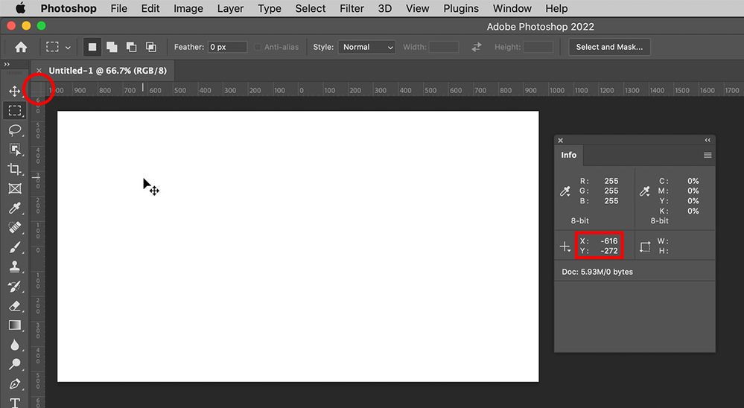Open mouse coordinates unit options
Screen dimensions: 744x408
click(x=565, y=246)
